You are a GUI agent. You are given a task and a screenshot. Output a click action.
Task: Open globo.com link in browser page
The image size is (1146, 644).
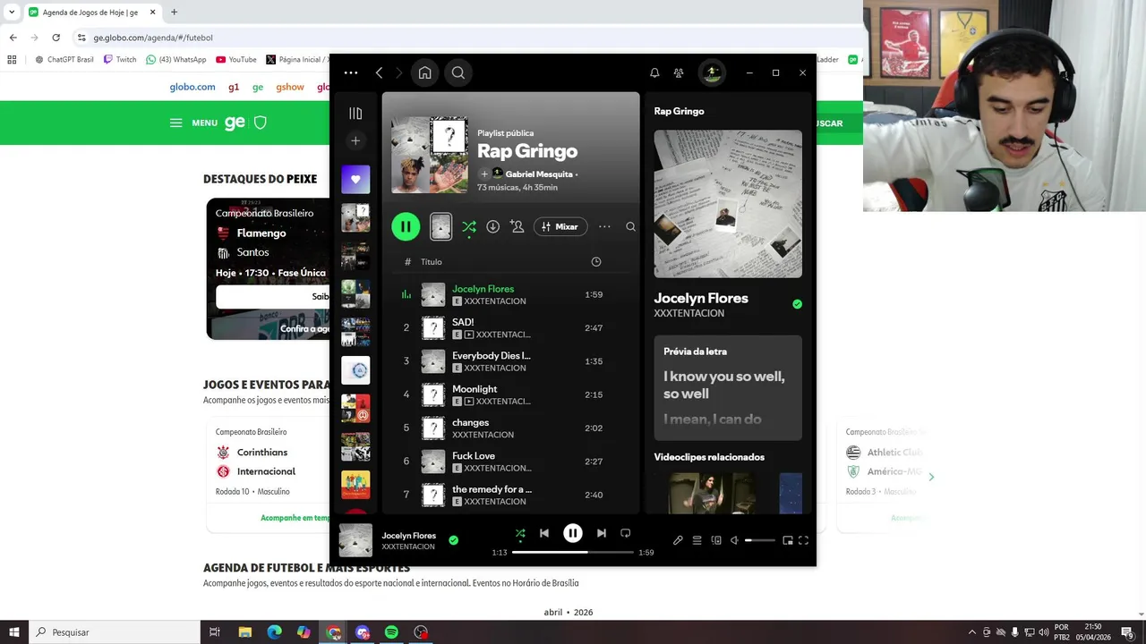[192, 87]
